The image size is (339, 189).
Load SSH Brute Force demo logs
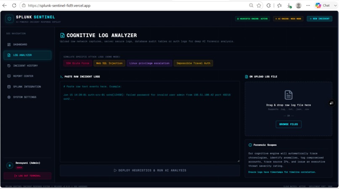[78, 63]
